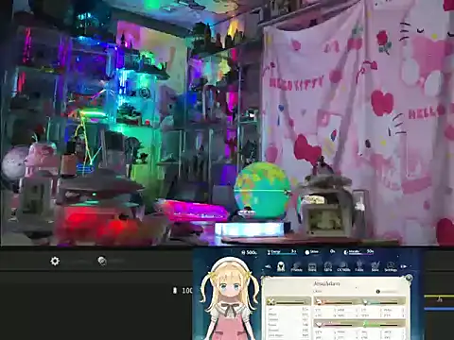
Task: Click the Energy bar in top status strip
Action: click(282, 252)
